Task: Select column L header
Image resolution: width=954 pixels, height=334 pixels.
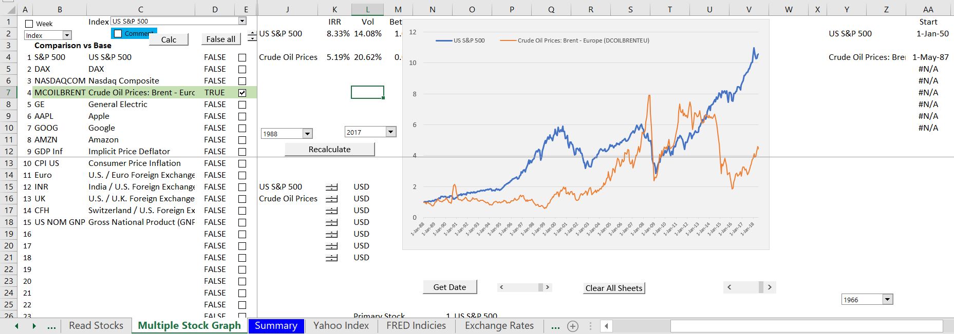Action: click(367, 9)
